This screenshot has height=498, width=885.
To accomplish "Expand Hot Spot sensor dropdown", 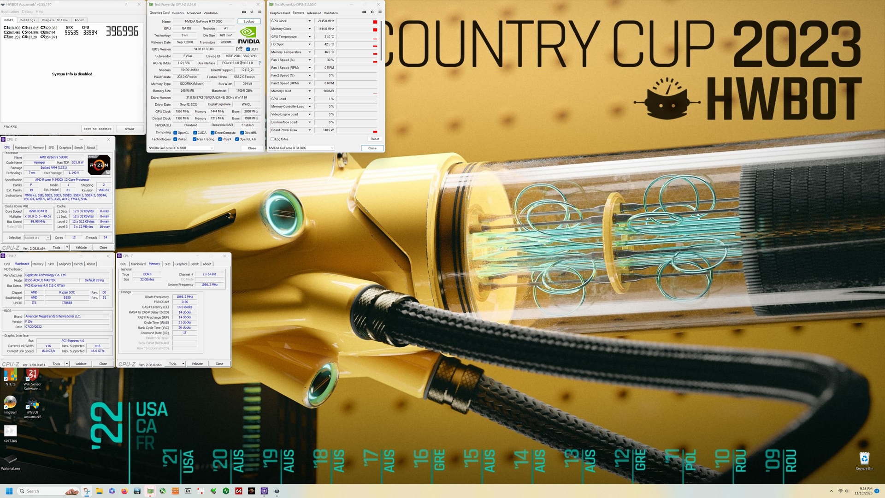I will point(309,44).
